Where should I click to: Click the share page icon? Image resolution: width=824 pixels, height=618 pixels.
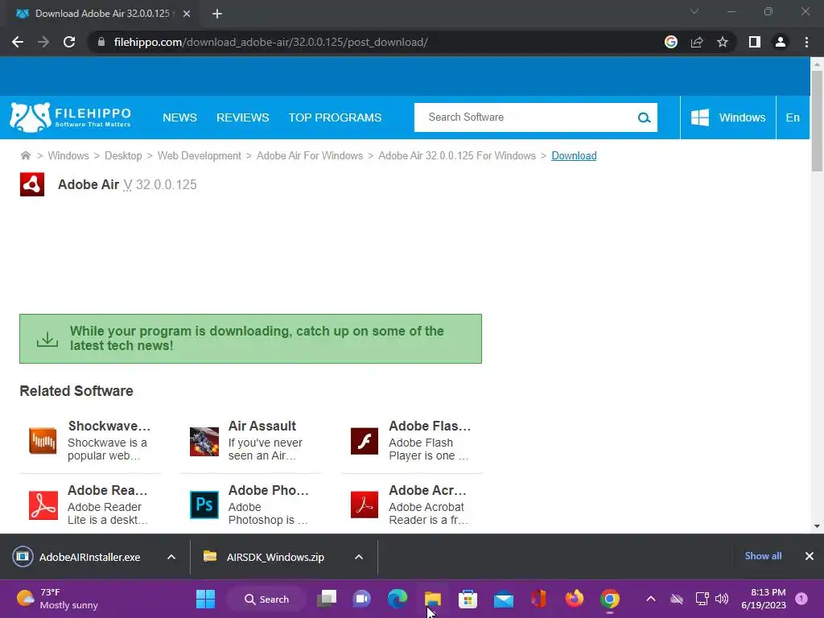pos(697,42)
